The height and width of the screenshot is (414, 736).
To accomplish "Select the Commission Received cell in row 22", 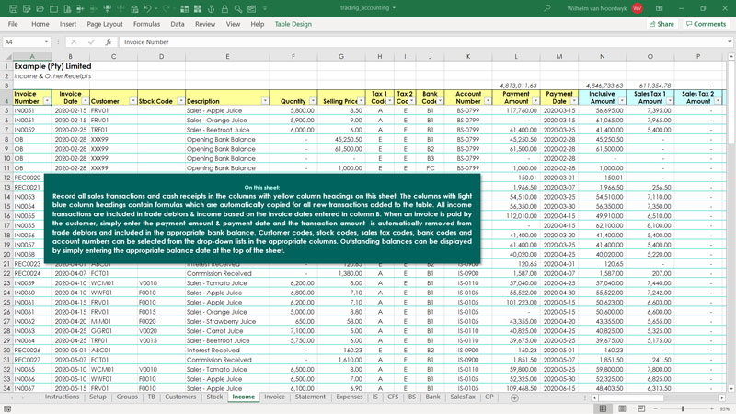I will [227, 273].
